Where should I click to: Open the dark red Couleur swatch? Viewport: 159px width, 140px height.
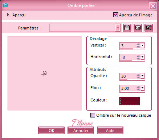coord(129,101)
